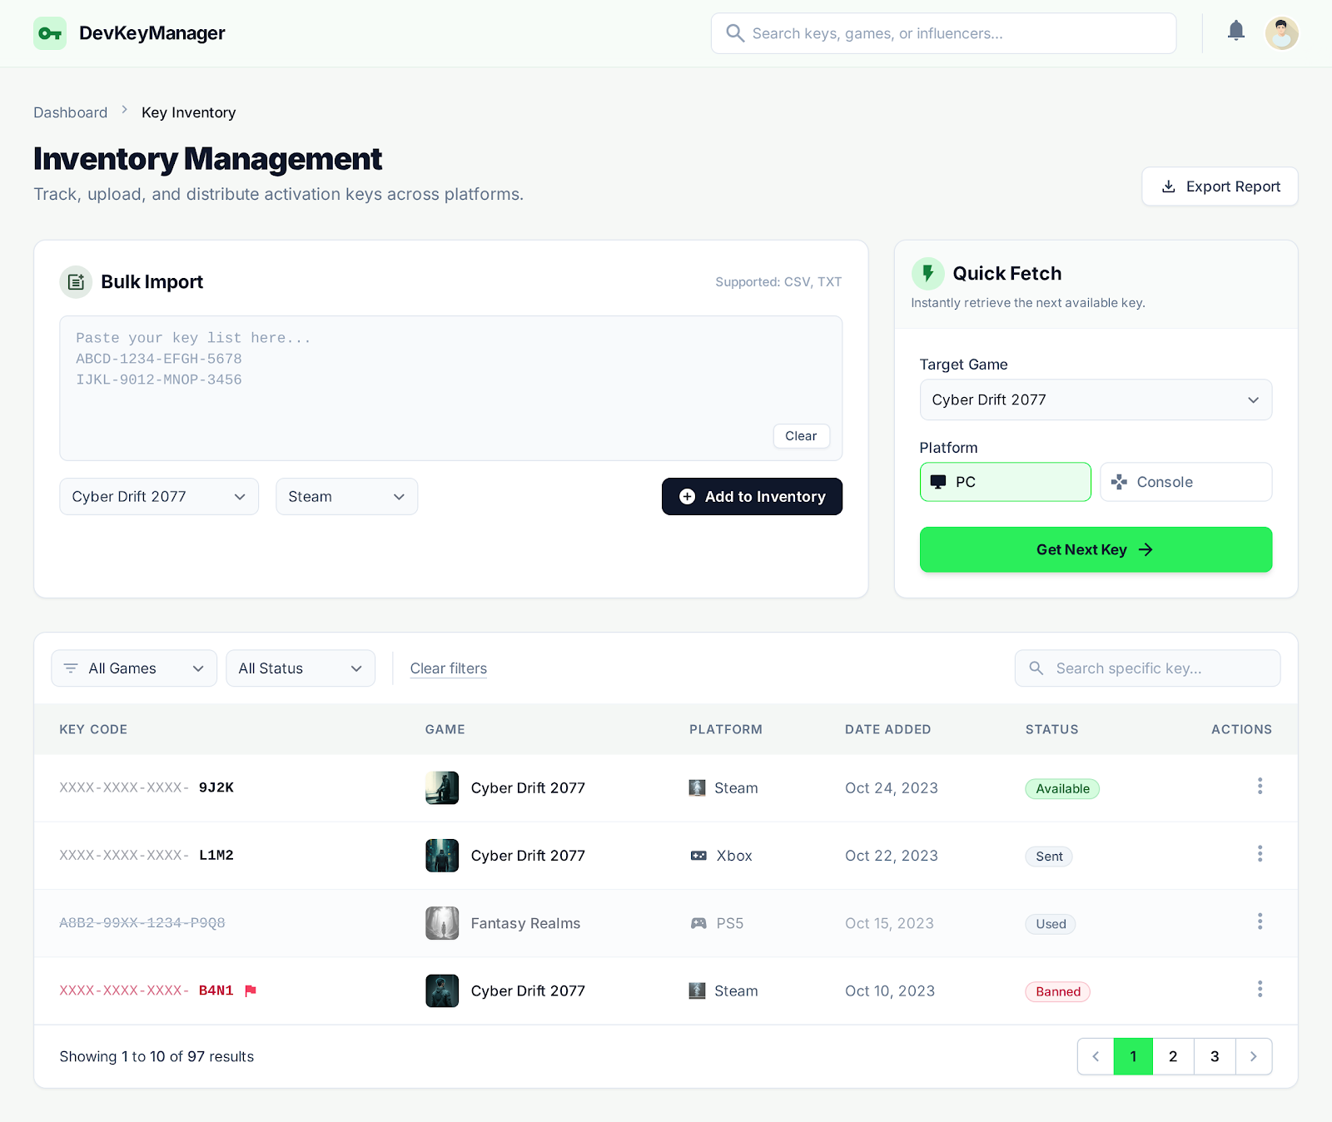Click the DevKeyManager key logo
Viewport: 1332px width, 1122px height.
coord(50,33)
